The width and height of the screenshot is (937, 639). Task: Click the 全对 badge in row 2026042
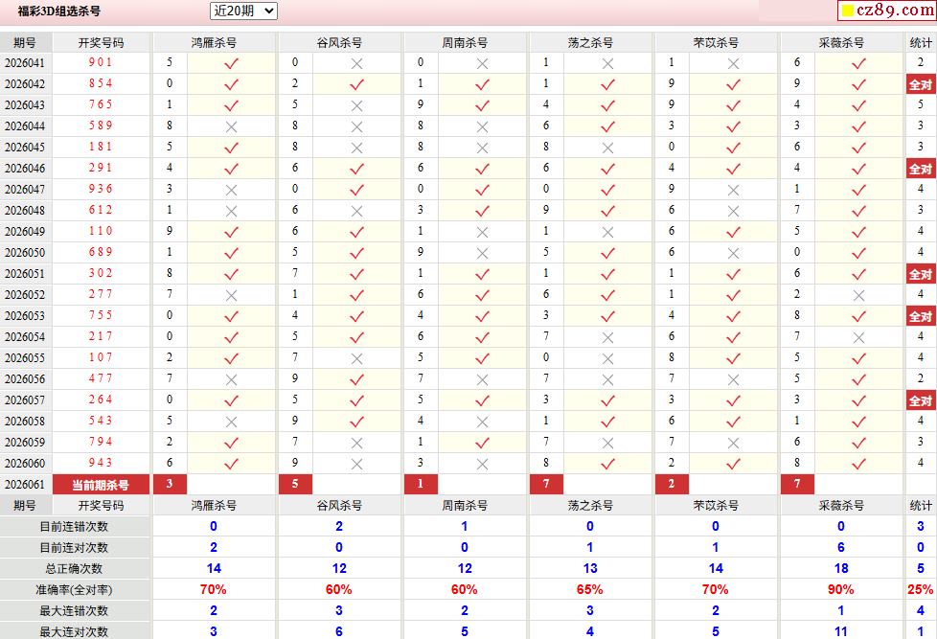coord(921,84)
